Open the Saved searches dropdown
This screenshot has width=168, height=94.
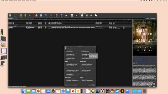tap(153, 19)
